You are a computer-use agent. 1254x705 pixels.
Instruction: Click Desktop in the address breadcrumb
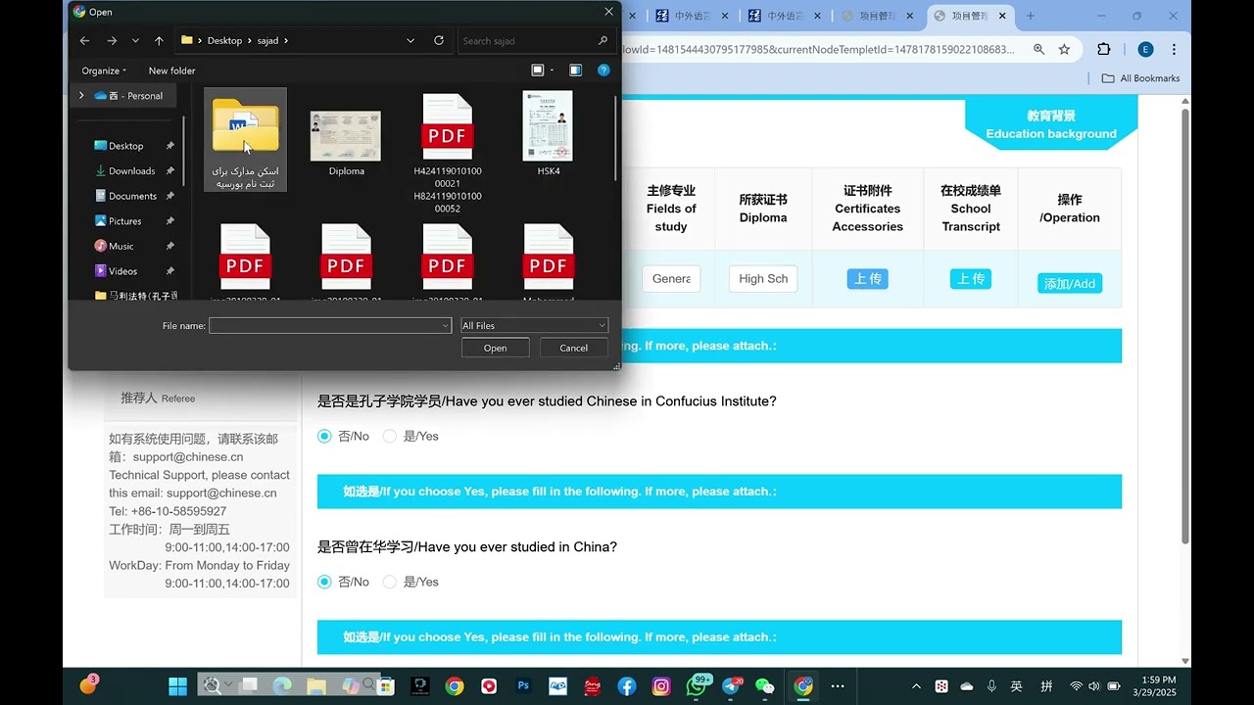click(x=224, y=41)
